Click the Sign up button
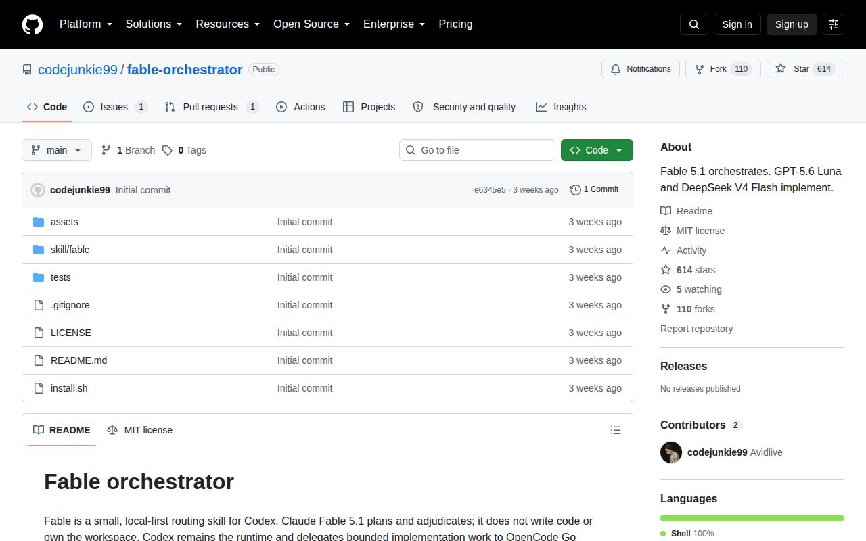The width and height of the screenshot is (866, 541). click(x=792, y=24)
